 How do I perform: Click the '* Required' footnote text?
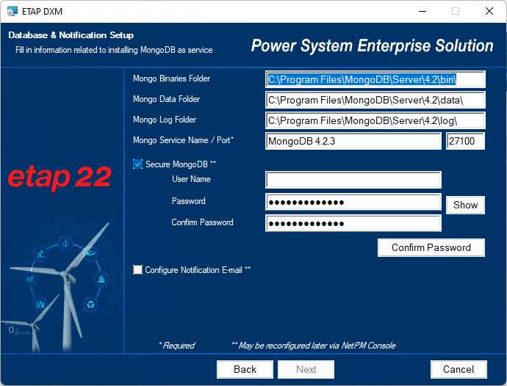pyautogui.click(x=177, y=346)
